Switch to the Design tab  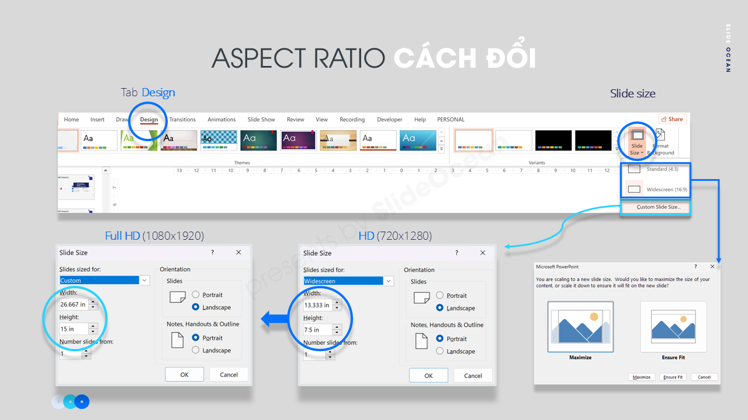point(149,120)
